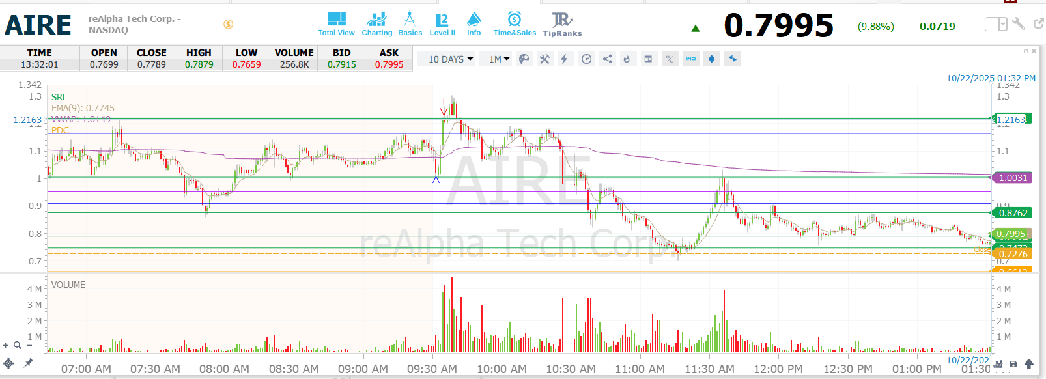This screenshot has width=1046, height=379.
Task: Click the VOLUME value 256.8K
Action: coord(294,64)
